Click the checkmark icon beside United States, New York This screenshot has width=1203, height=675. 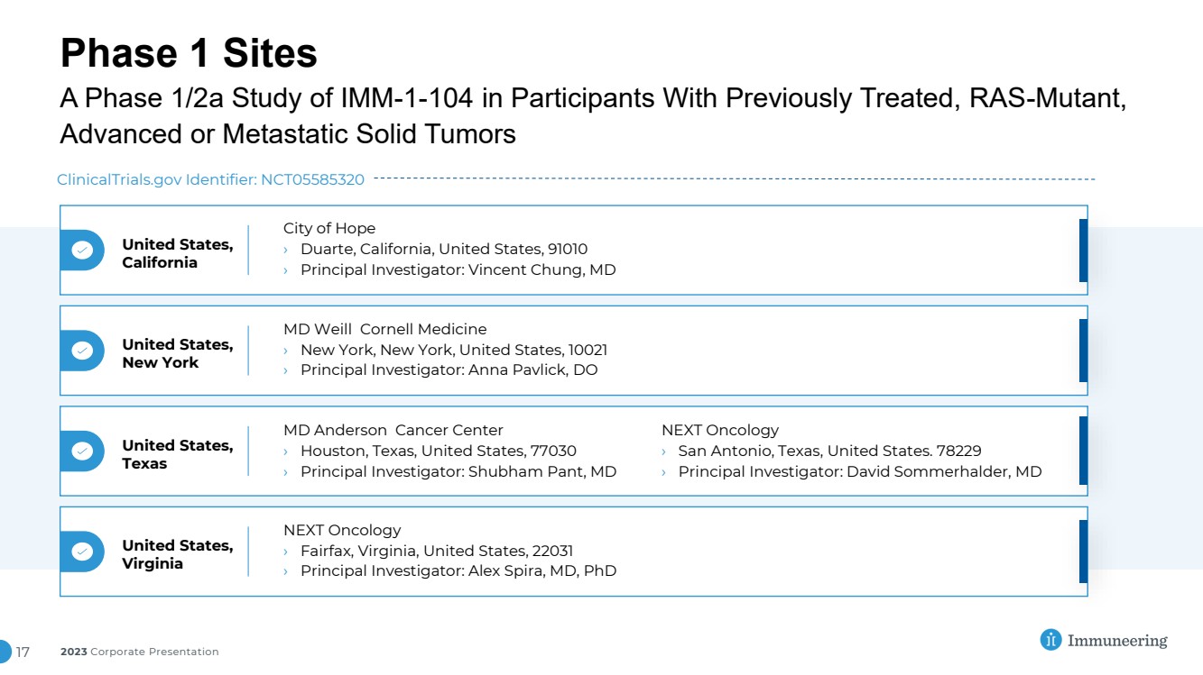click(82, 351)
